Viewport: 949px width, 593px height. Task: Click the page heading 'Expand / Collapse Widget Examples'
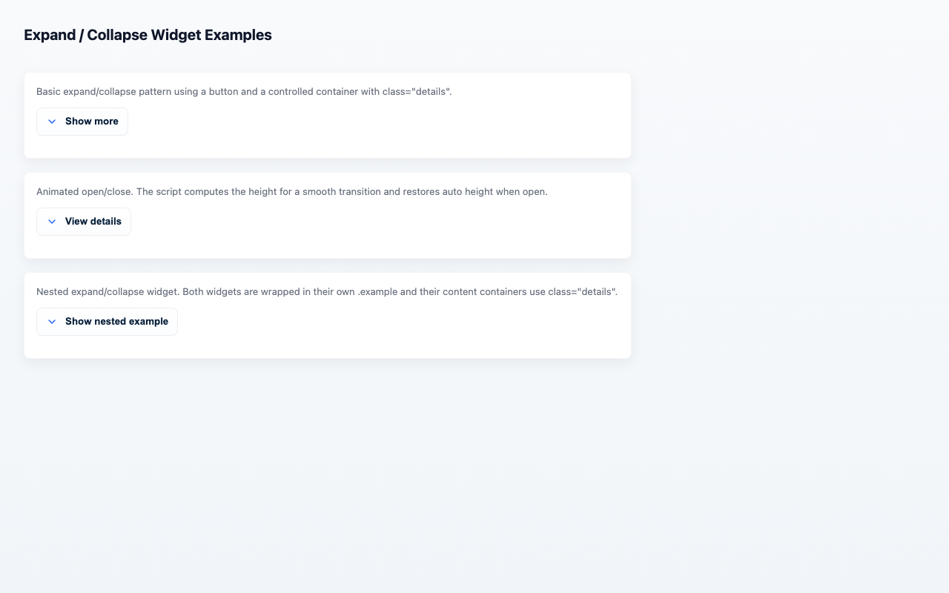[148, 34]
